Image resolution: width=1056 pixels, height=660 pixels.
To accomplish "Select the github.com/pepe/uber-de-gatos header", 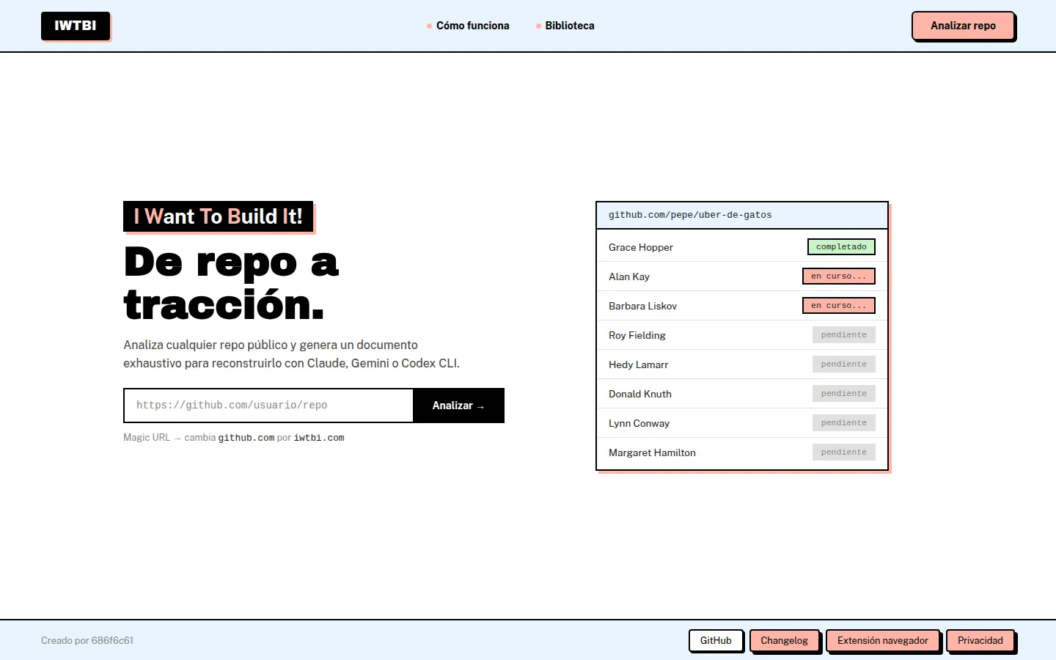I will point(742,216).
